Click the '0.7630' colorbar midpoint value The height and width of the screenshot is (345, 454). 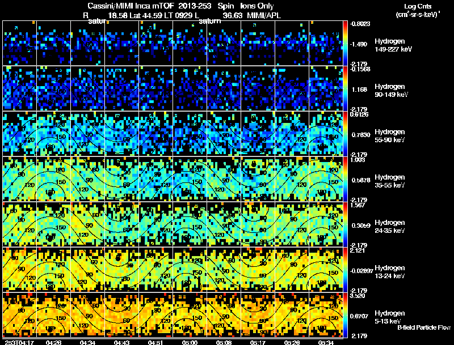(361, 135)
